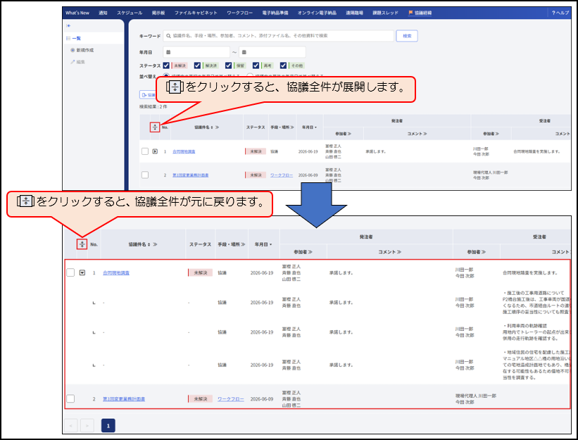Expand 発注者 コメント column in upper table

[425, 133]
